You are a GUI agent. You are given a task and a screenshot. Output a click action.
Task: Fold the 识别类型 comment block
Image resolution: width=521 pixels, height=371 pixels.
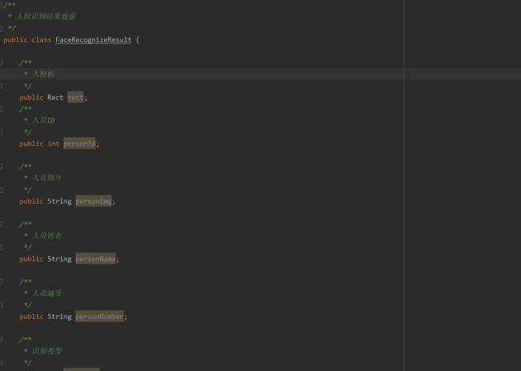[1, 340]
